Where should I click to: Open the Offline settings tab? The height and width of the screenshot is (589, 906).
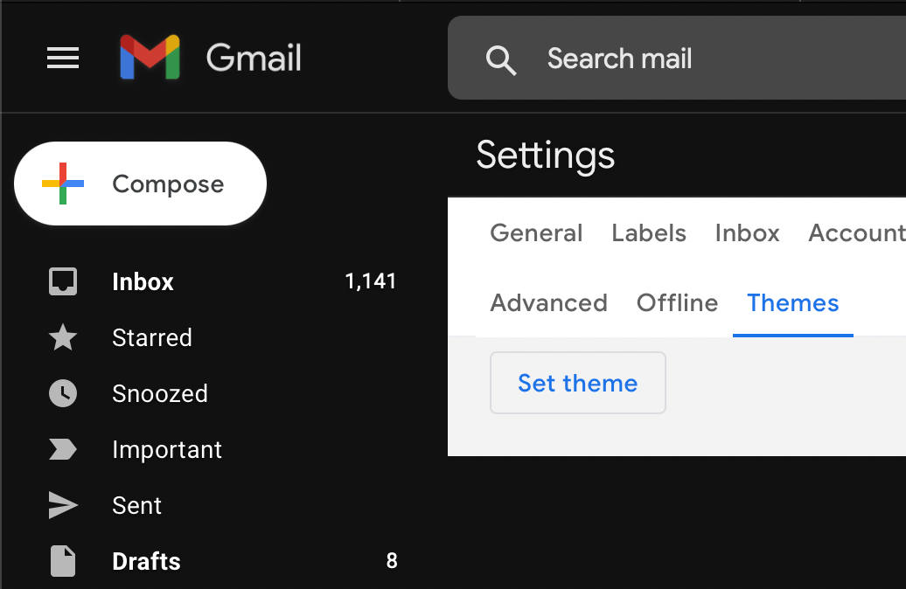(677, 302)
